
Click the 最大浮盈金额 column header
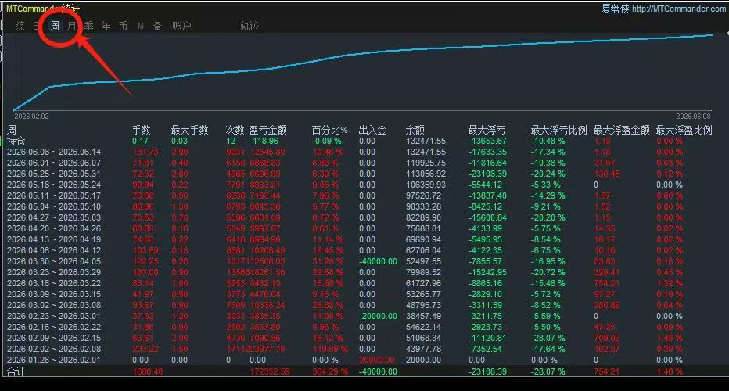point(622,130)
